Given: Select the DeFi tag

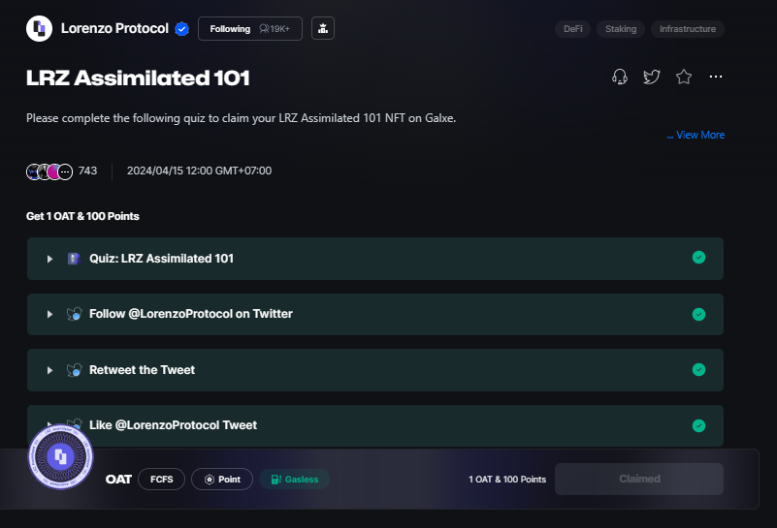Looking at the screenshot, I should 573,29.
